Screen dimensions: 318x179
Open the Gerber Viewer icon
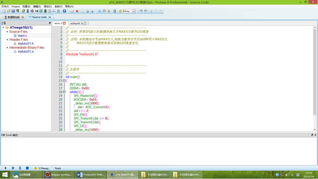click(x=41, y=11)
